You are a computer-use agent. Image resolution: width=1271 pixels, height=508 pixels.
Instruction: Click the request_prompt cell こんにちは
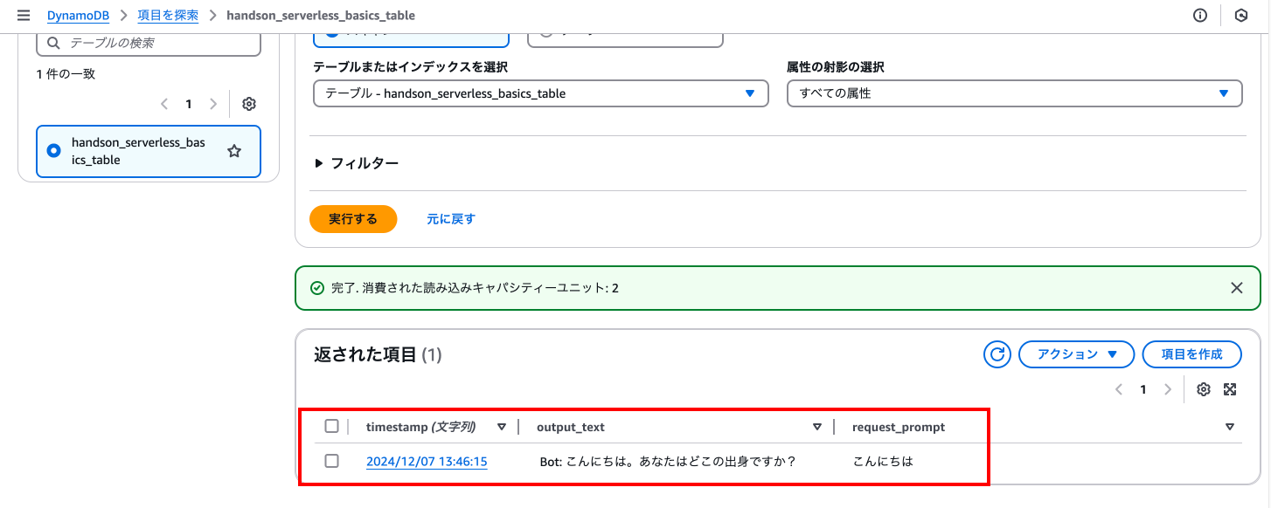tap(883, 461)
